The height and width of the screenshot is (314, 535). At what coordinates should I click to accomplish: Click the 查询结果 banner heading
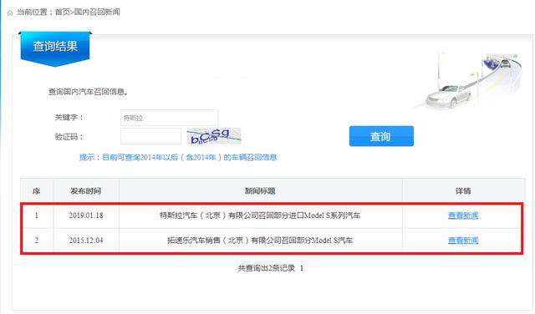point(55,47)
